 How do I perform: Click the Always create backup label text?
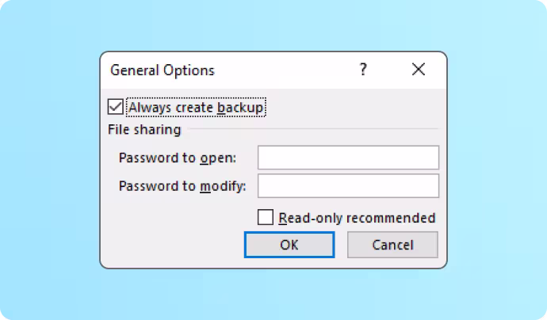pos(195,107)
